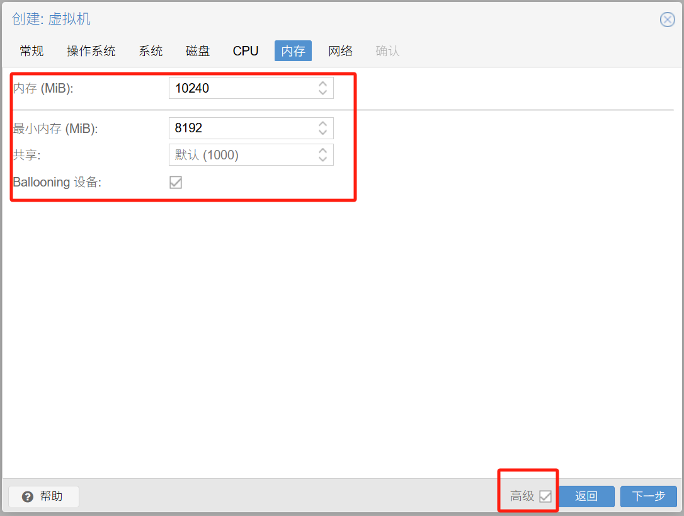Switch to the CPU tab
Image resolution: width=684 pixels, height=516 pixels.
[246, 51]
